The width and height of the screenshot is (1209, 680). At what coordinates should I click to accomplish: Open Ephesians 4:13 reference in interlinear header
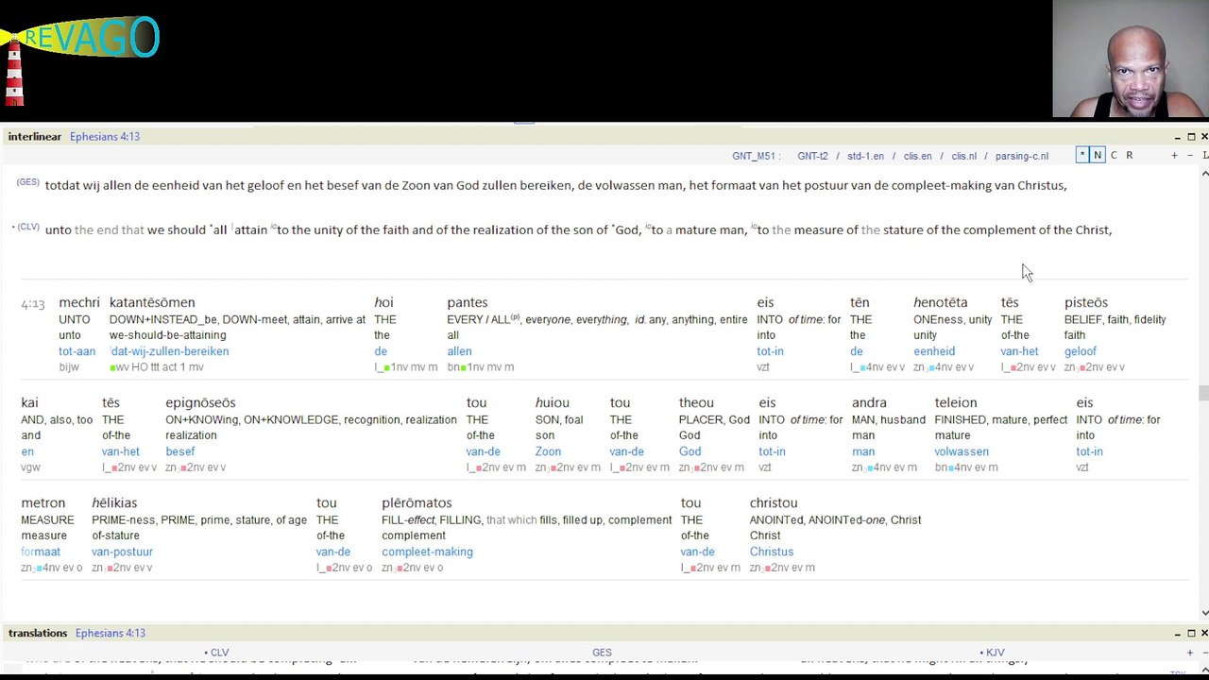pos(105,137)
